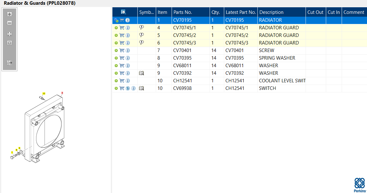Add RADIATOR CV70195 to cart

pos(122,20)
